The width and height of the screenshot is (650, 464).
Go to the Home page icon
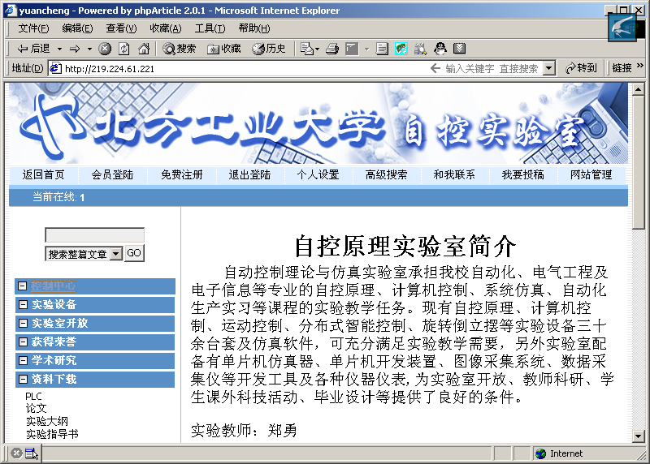point(144,49)
